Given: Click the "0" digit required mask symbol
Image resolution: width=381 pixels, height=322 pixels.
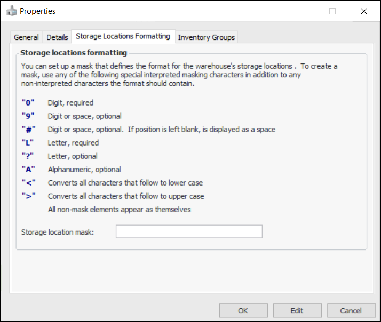Looking at the screenshot, I should [28, 103].
